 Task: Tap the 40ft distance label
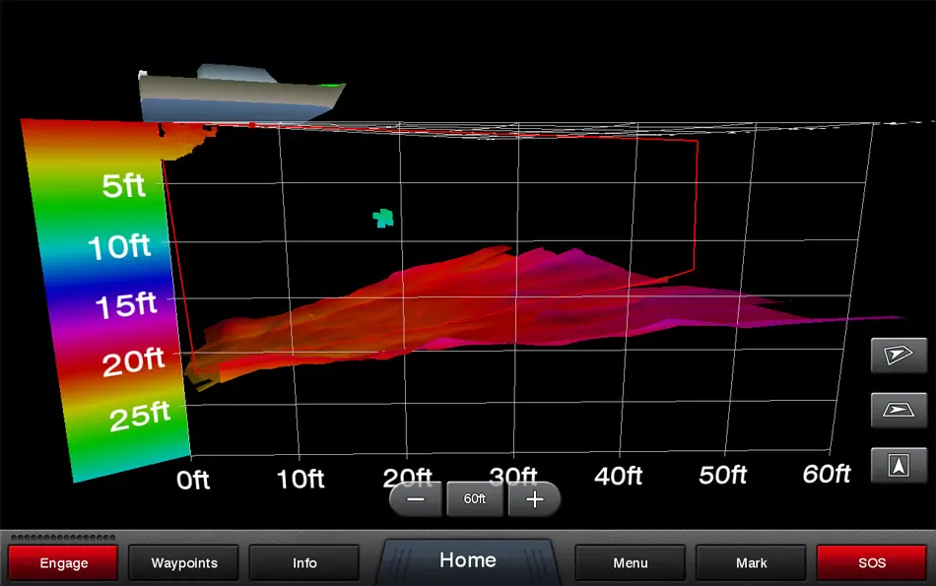[618, 477]
